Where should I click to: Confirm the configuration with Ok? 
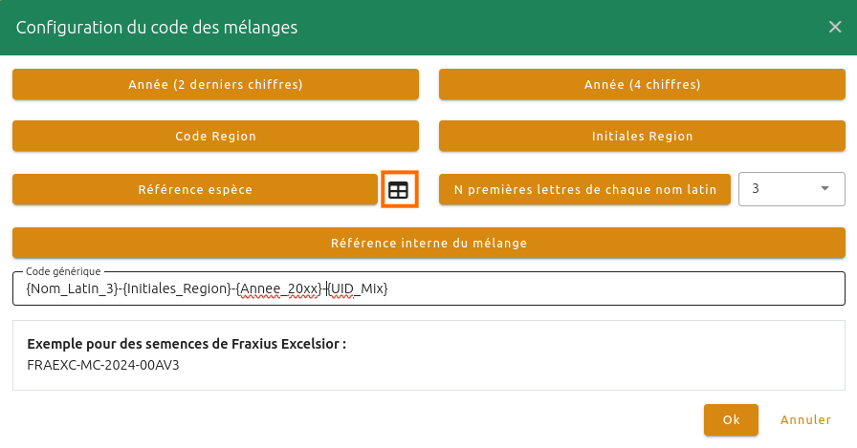pyautogui.click(x=731, y=419)
